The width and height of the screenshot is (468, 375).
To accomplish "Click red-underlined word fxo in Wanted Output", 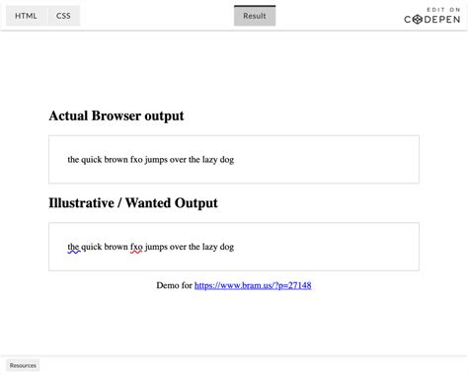I will 136,247.
